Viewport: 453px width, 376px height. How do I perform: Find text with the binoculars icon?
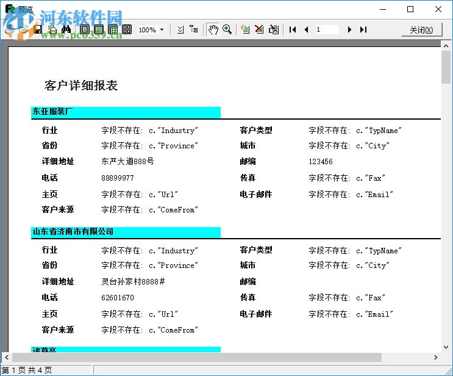66,29
